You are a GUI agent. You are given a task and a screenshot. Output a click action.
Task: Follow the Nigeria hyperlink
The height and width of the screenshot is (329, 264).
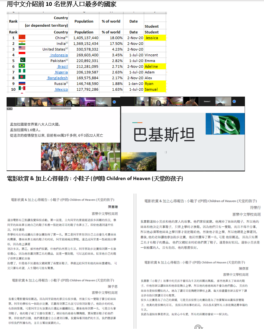point(61,72)
